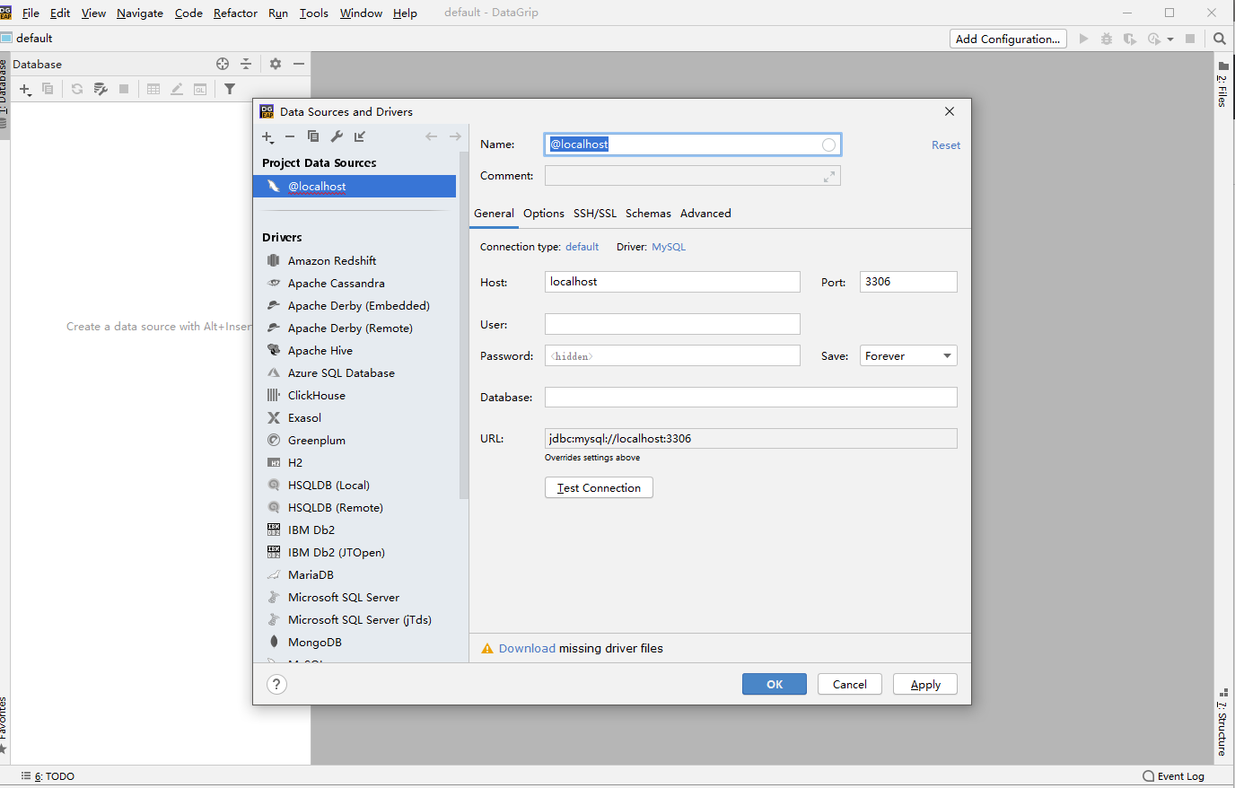Open the File menu
The width and height of the screenshot is (1235, 788).
point(31,13)
